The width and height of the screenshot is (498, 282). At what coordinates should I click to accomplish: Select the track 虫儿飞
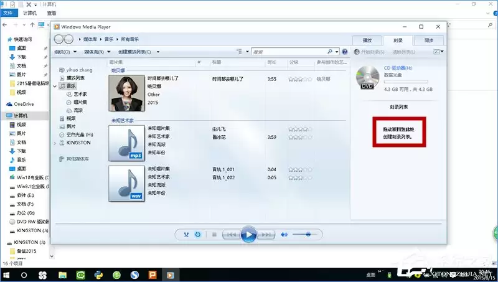click(219, 129)
